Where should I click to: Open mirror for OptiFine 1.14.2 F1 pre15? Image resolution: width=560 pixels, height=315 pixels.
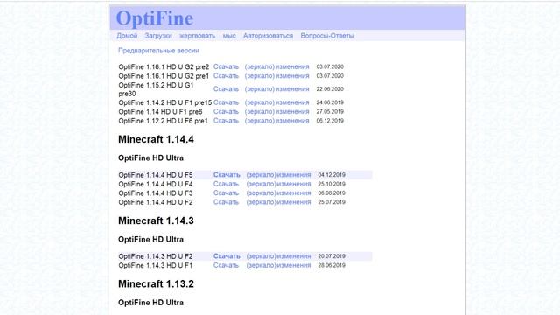[x=260, y=102]
